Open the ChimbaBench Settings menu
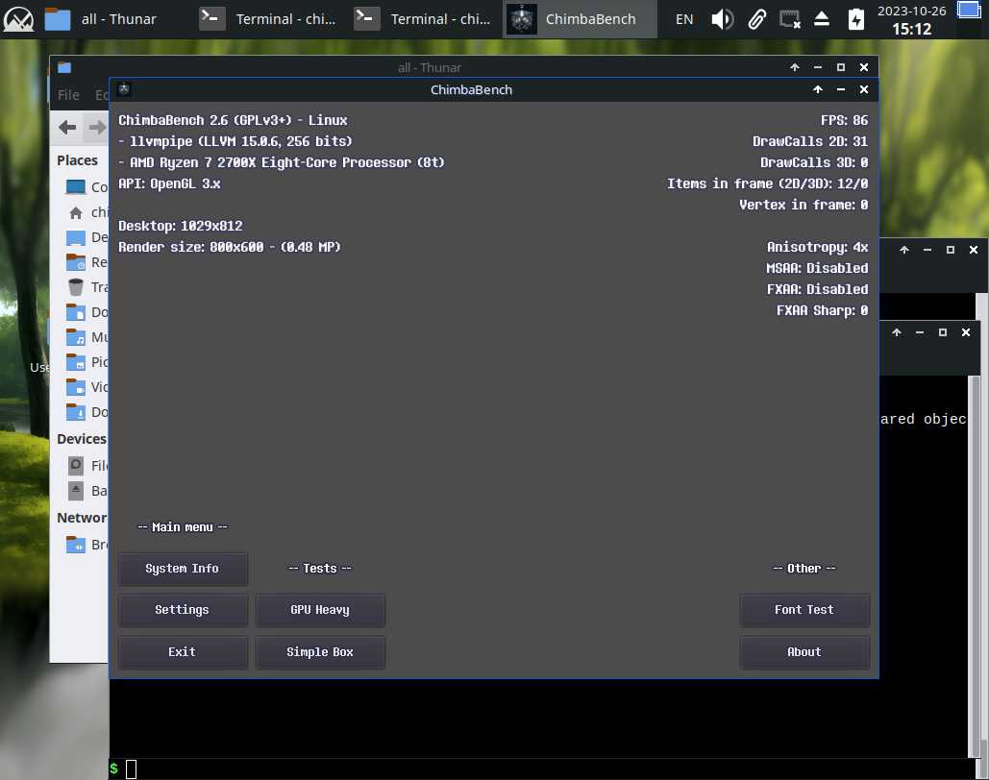The height and width of the screenshot is (780, 989). pos(183,610)
